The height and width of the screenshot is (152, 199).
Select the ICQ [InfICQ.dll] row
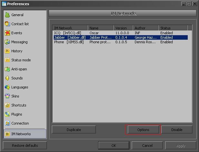(120, 33)
